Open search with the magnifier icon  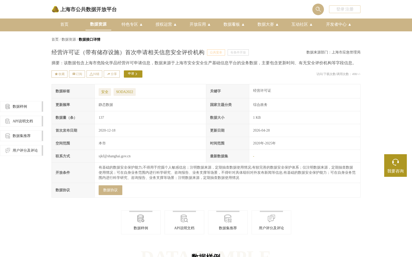coord(318,9)
